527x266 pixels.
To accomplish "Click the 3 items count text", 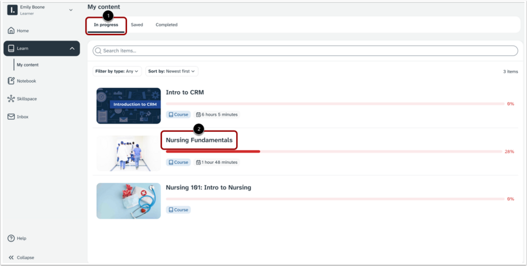I will [x=510, y=71].
